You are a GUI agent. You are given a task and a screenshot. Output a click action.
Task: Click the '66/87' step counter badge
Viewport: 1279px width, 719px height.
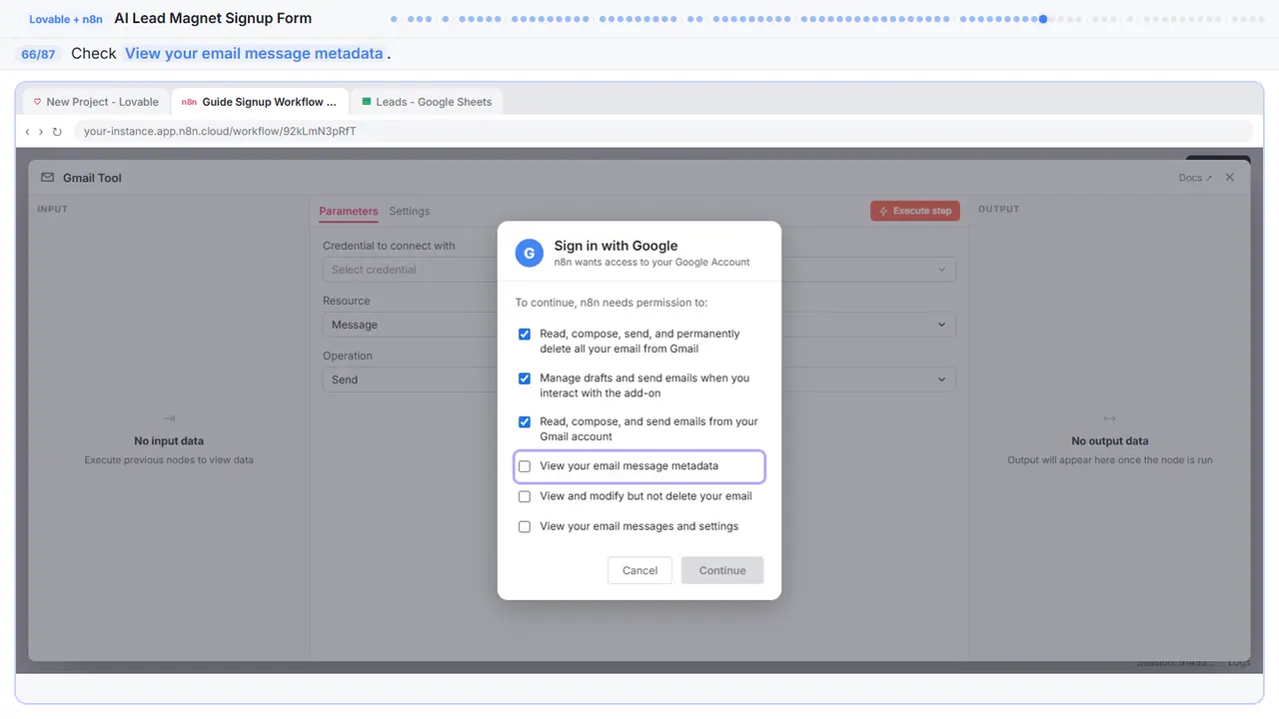click(38, 54)
